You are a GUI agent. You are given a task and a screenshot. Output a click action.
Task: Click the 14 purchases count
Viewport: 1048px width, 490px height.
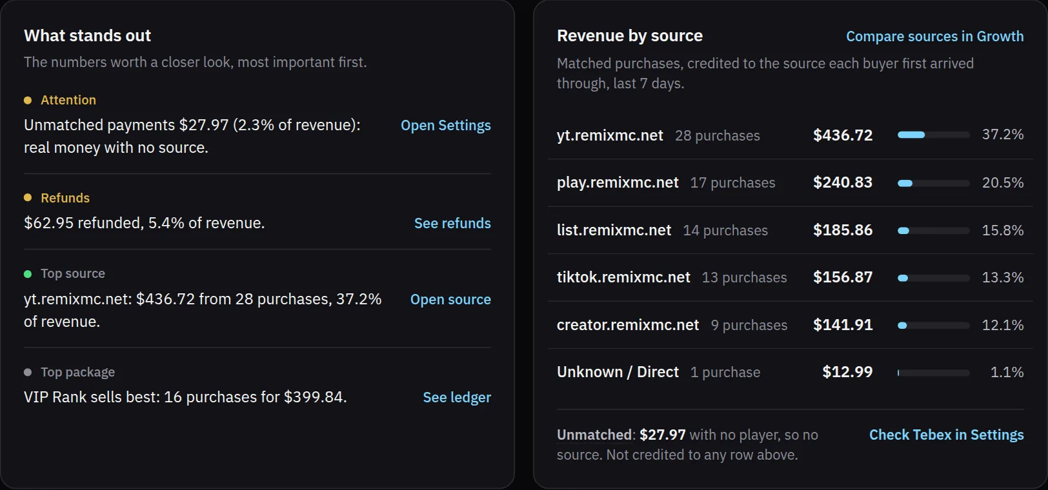(x=725, y=231)
